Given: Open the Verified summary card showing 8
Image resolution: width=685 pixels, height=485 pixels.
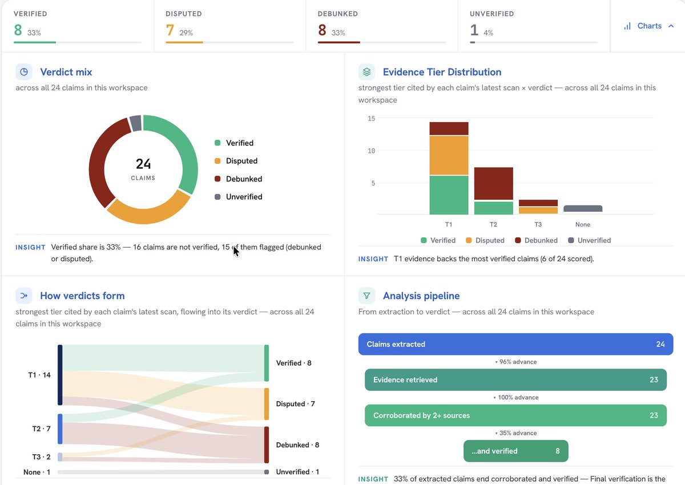Looking at the screenshot, I should point(78,26).
